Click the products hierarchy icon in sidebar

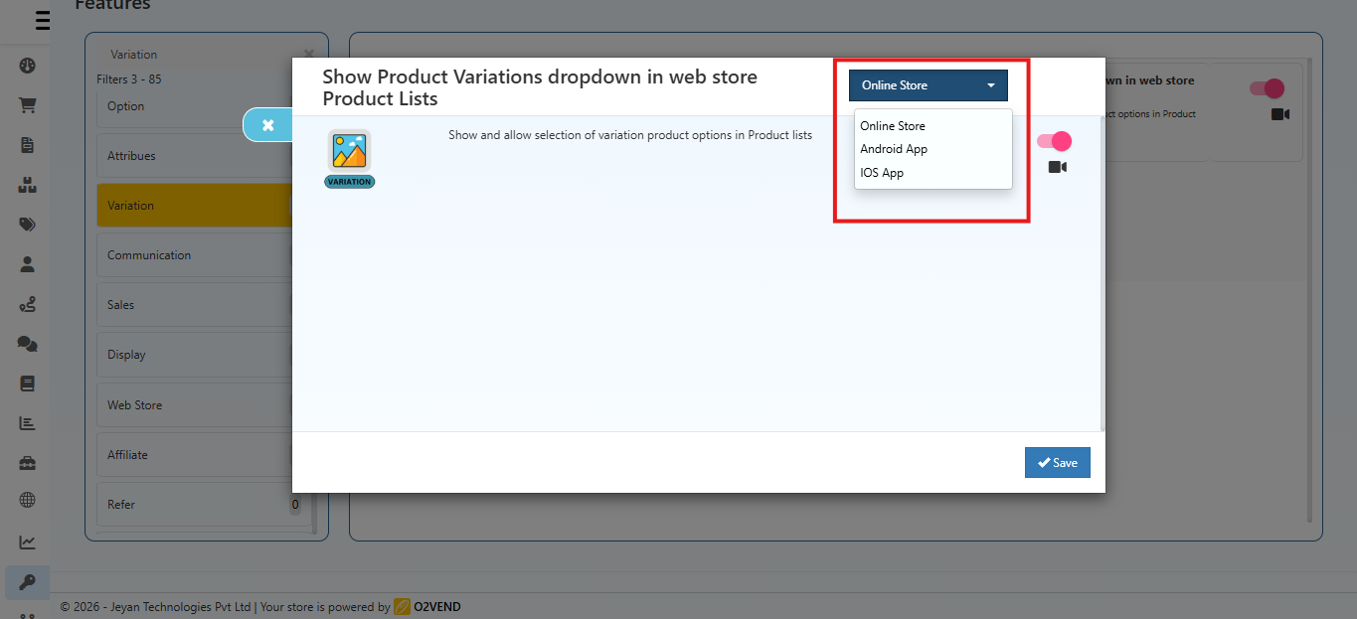26,184
